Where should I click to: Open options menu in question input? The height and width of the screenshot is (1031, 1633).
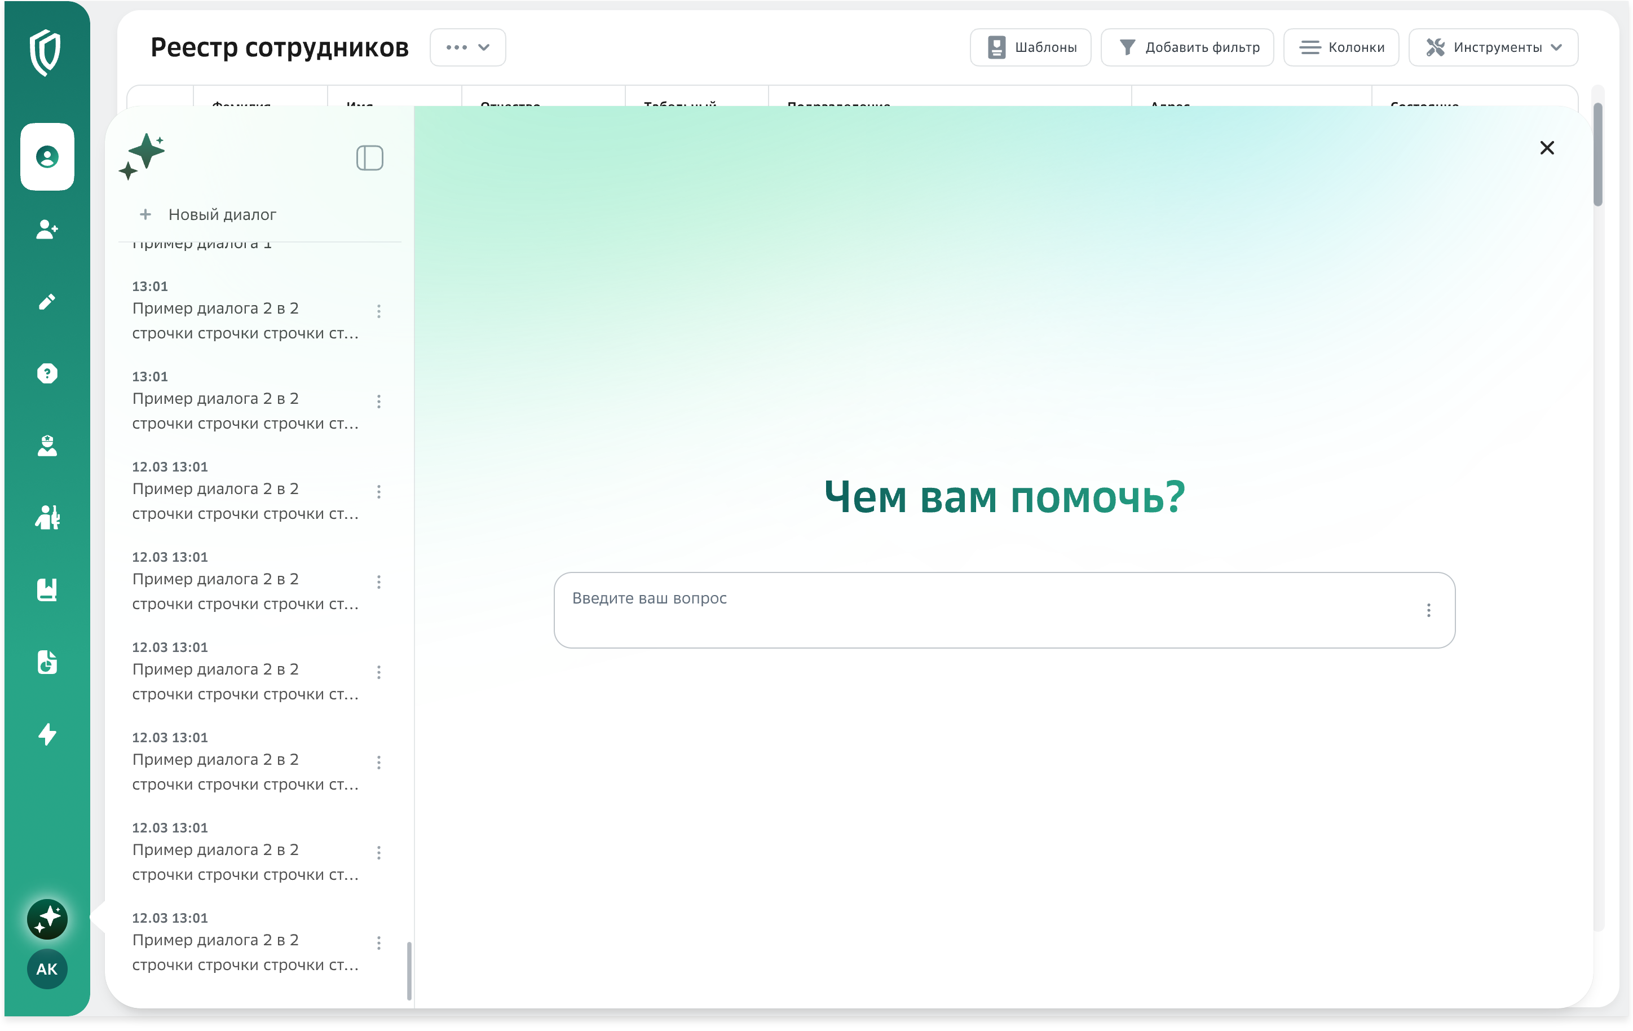pyautogui.click(x=1428, y=610)
